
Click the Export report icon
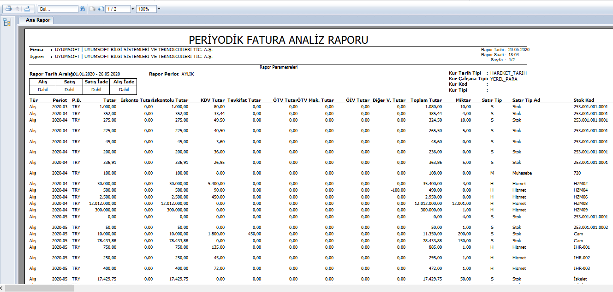(27, 9)
